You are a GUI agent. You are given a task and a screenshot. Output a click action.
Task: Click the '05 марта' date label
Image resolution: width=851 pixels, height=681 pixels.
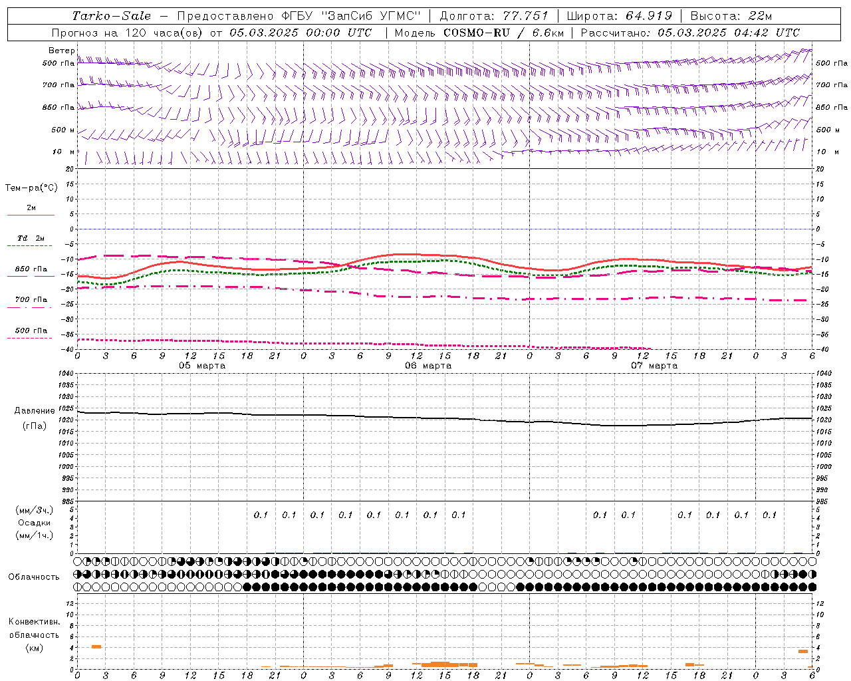coord(202,366)
